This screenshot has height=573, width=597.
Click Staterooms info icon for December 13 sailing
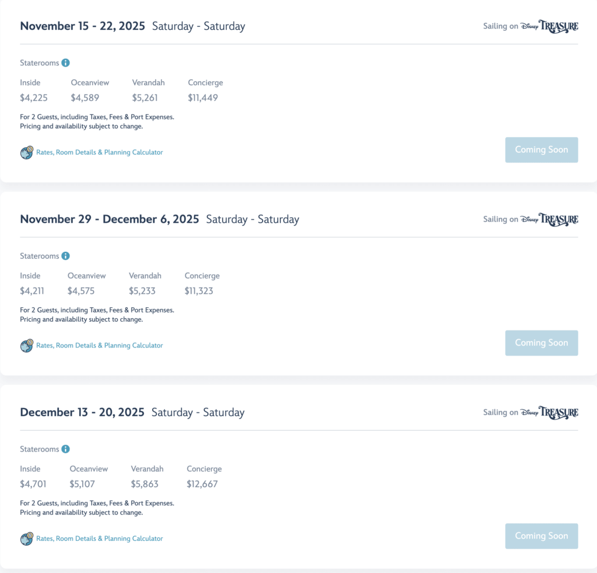(66, 449)
